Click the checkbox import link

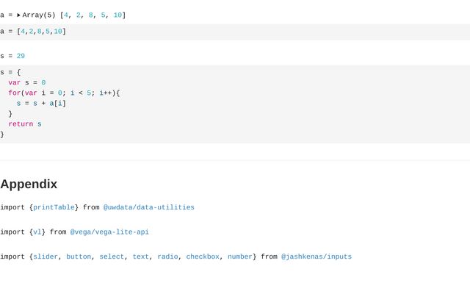coord(202,257)
